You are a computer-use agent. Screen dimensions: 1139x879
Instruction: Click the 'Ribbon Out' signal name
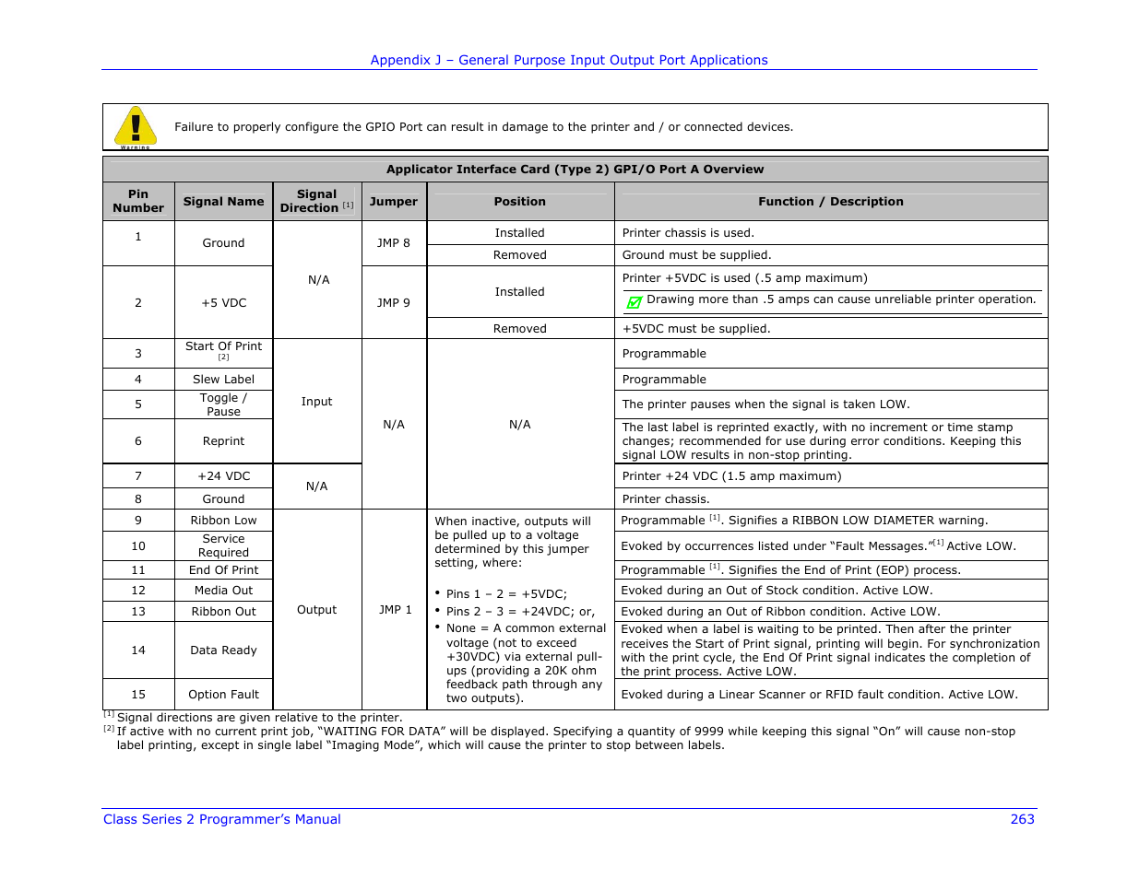(224, 612)
